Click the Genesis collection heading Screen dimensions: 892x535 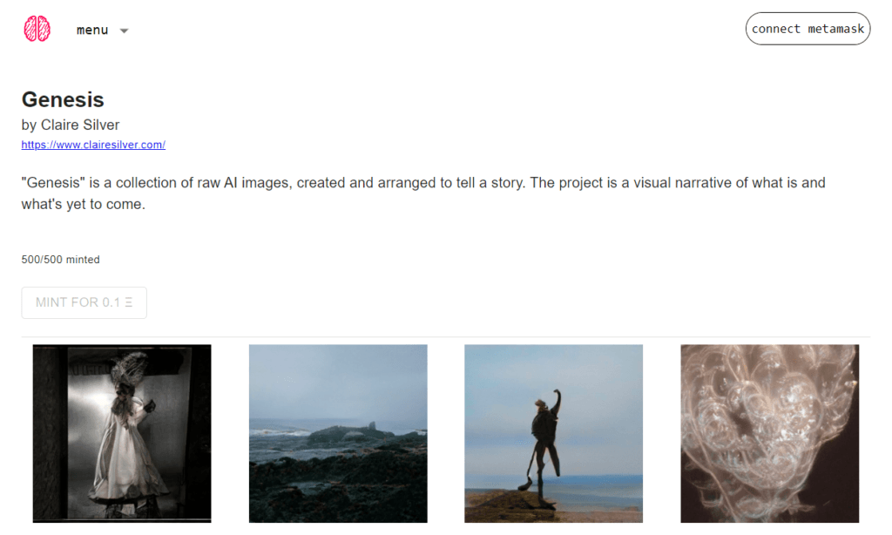coord(63,99)
